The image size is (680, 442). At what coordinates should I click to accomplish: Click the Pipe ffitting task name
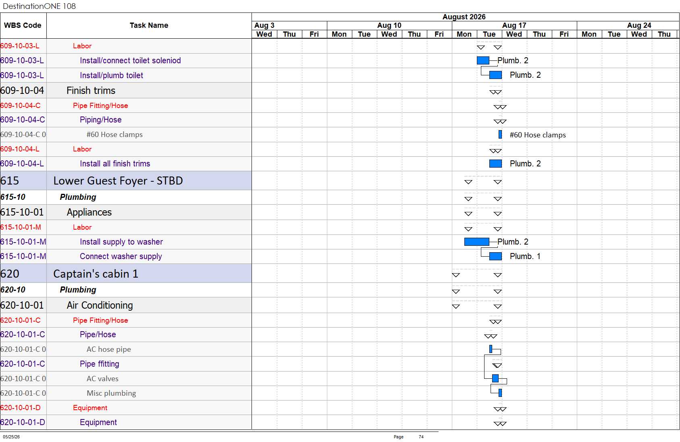[100, 364]
